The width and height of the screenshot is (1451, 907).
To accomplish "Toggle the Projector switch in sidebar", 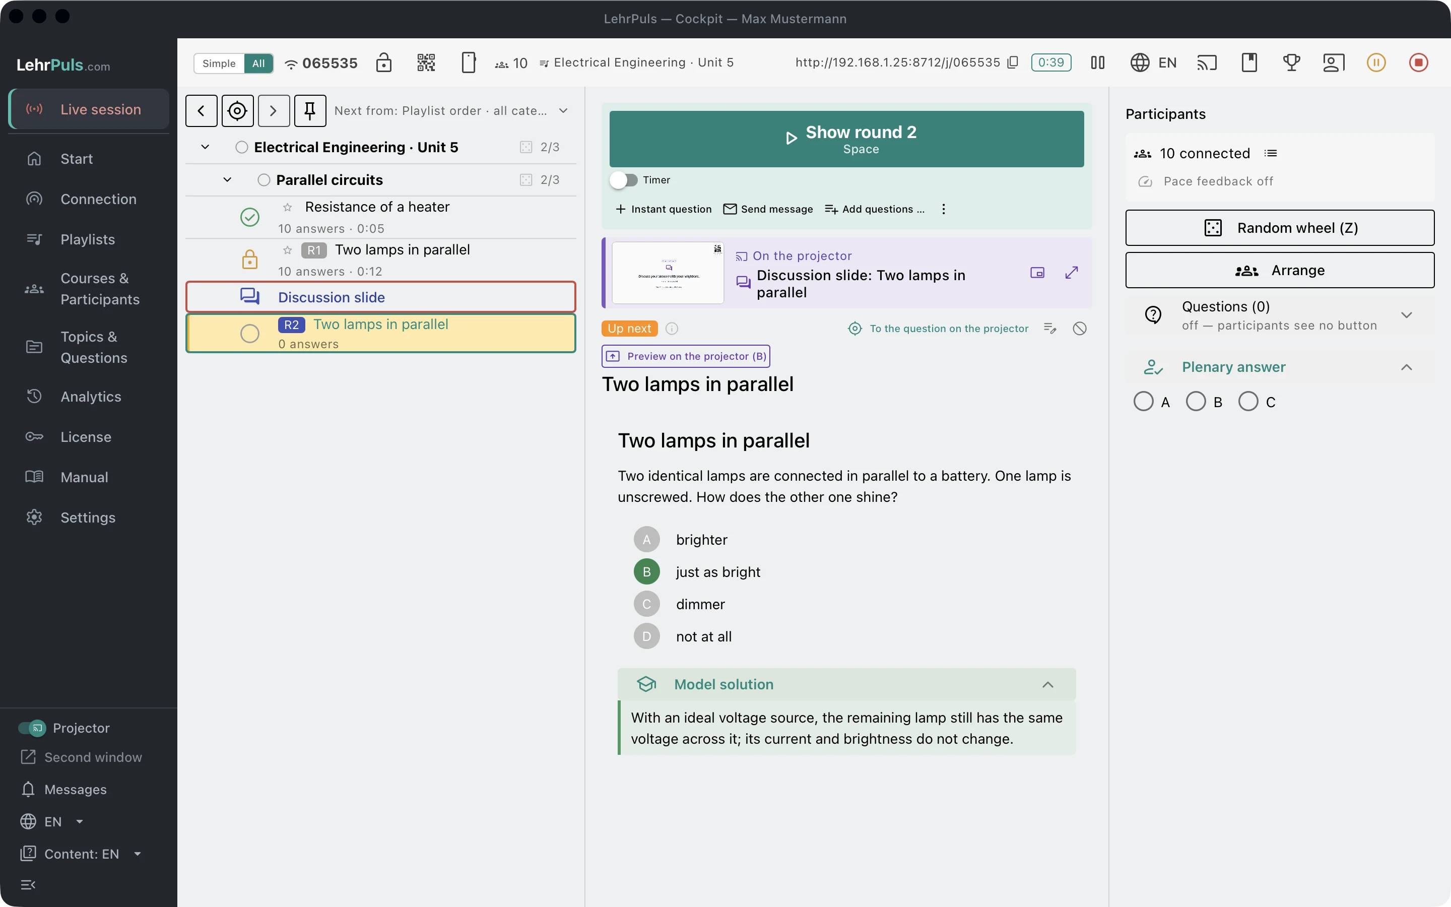I will (x=32, y=728).
